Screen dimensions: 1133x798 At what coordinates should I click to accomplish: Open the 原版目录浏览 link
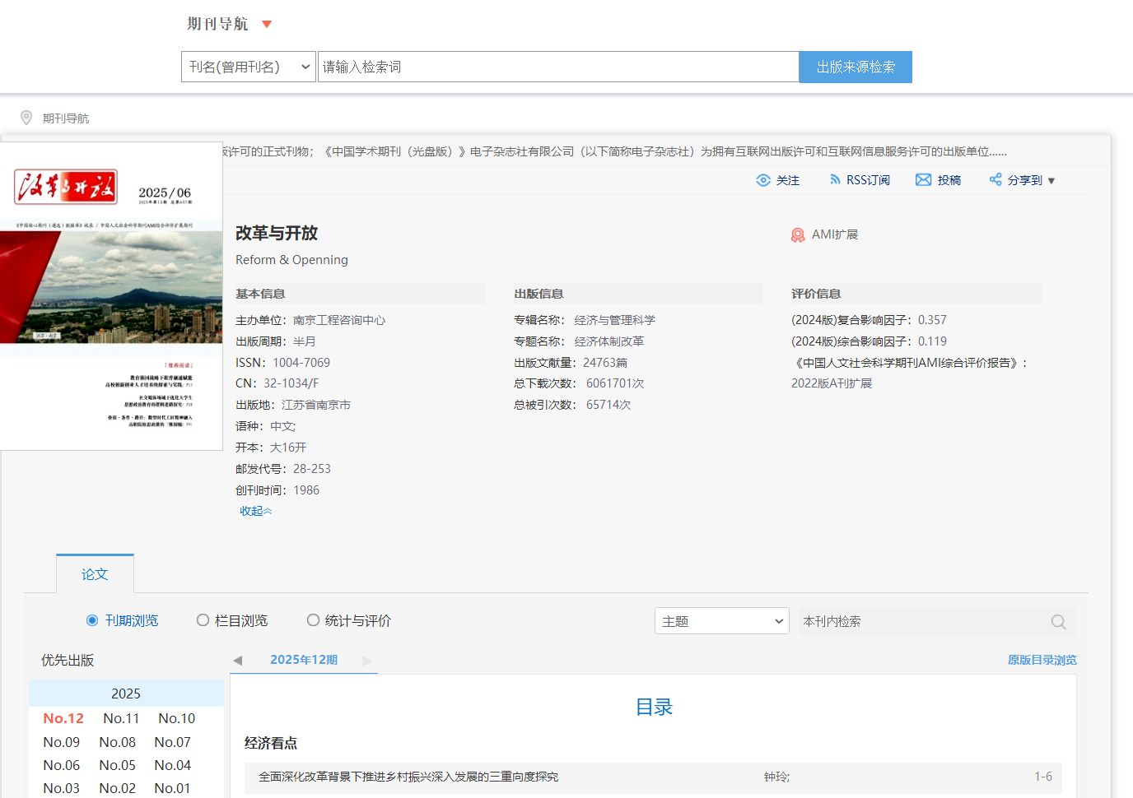point(1042,660)
